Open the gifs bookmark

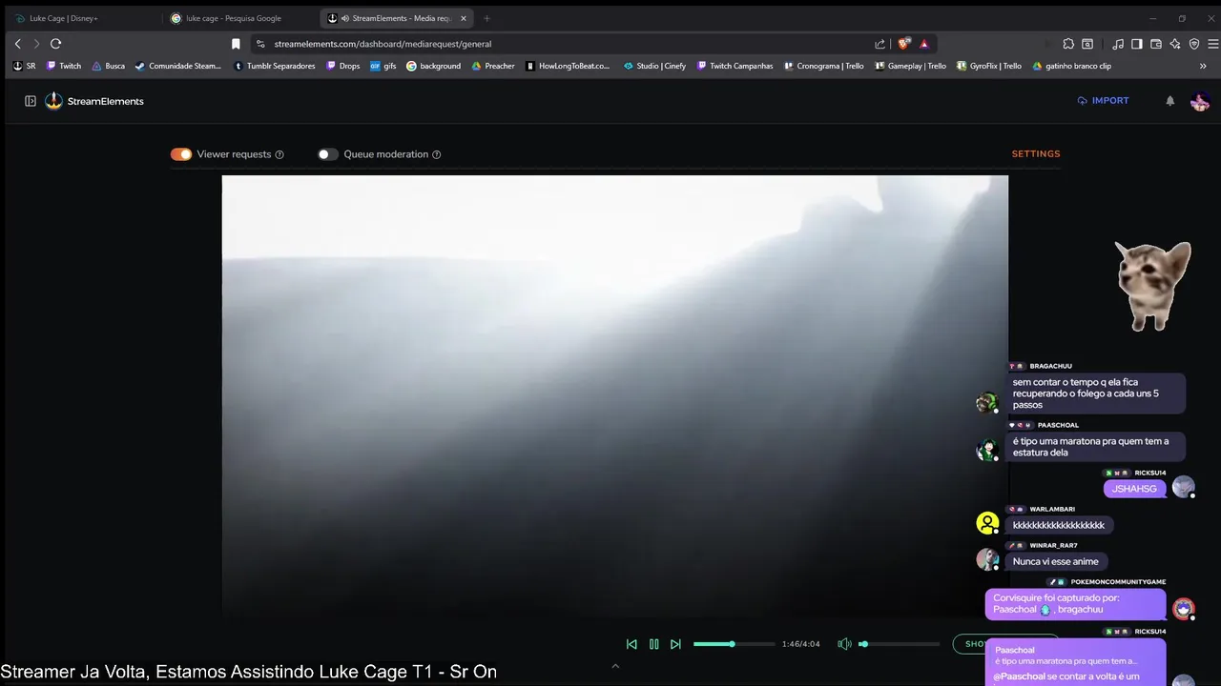click(x=383, y=66)
